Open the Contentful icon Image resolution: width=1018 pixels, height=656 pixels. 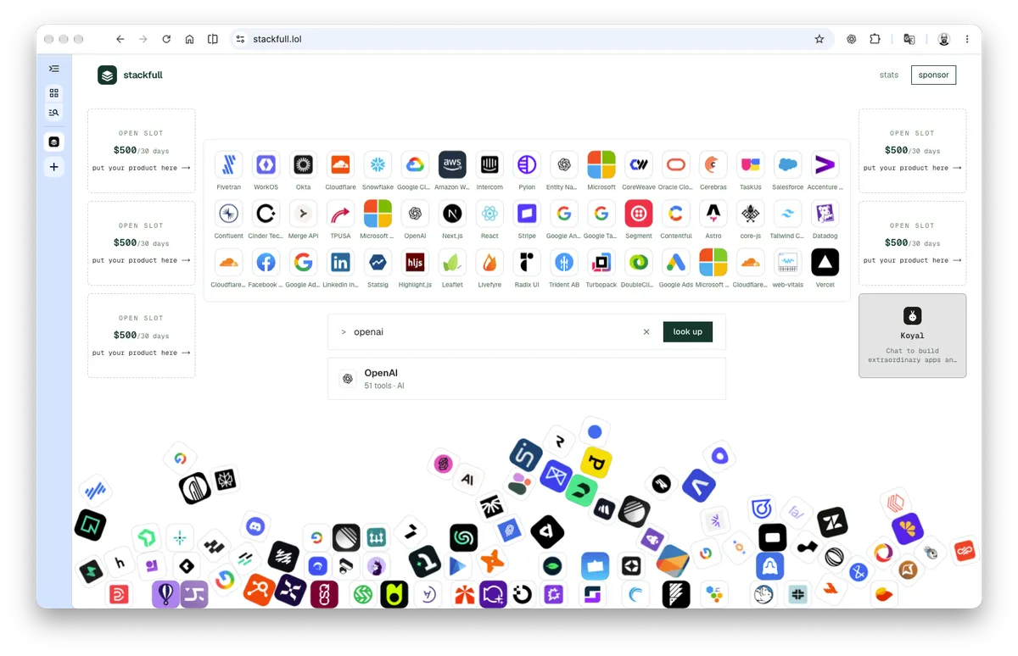[676, 214]
